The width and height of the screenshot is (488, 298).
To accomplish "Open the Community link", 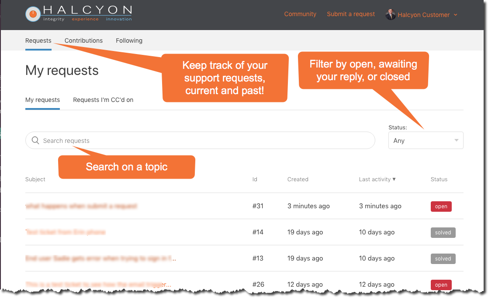I will (x=300, y=14).
